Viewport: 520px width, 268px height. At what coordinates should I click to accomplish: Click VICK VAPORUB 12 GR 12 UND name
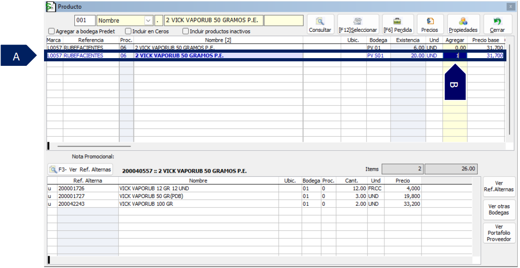point(154,189)
